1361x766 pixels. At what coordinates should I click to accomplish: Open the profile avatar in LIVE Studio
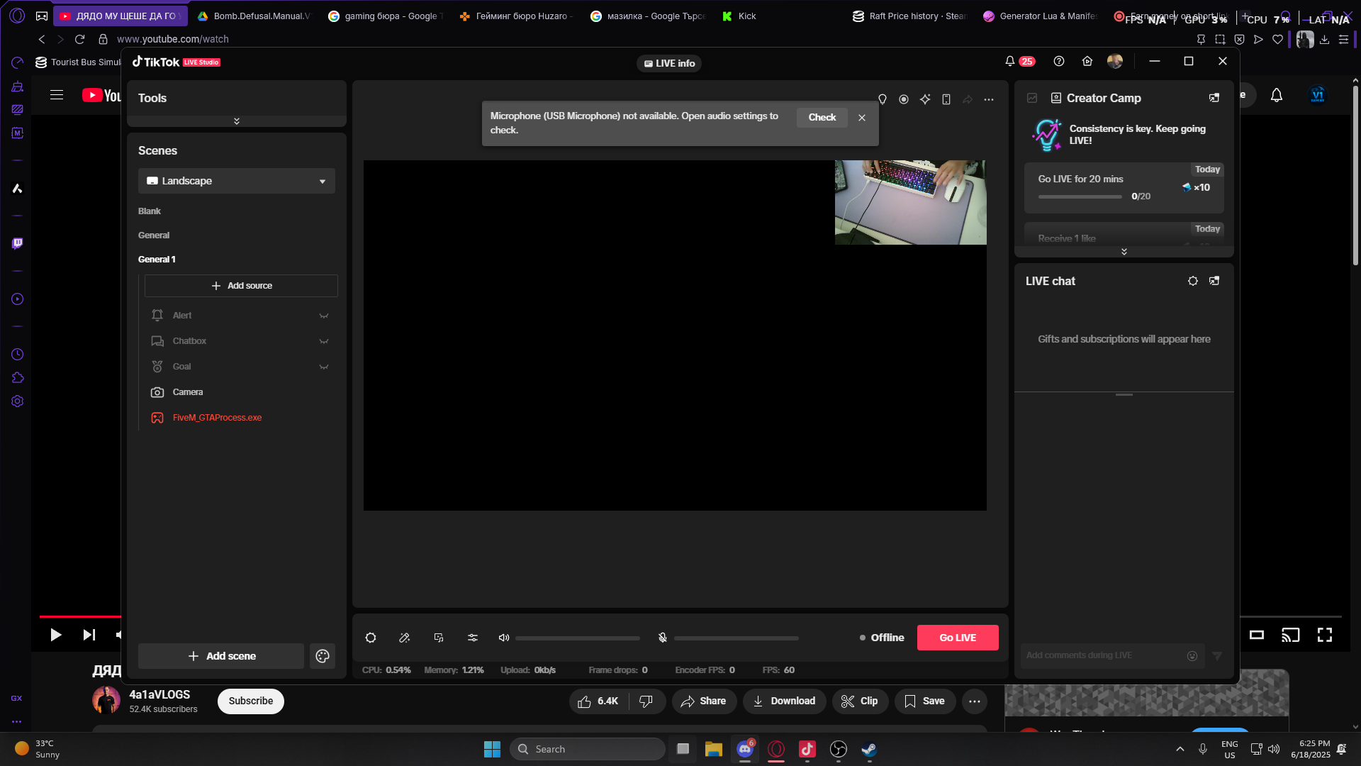point(1115,62)
